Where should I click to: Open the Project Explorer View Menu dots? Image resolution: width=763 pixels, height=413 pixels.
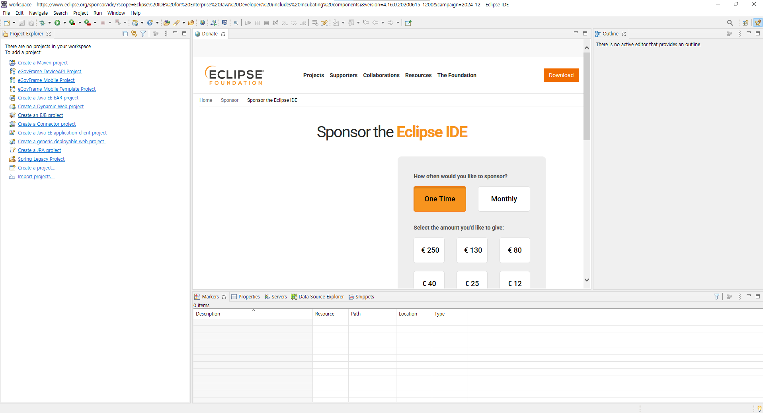tap(166, 34)
